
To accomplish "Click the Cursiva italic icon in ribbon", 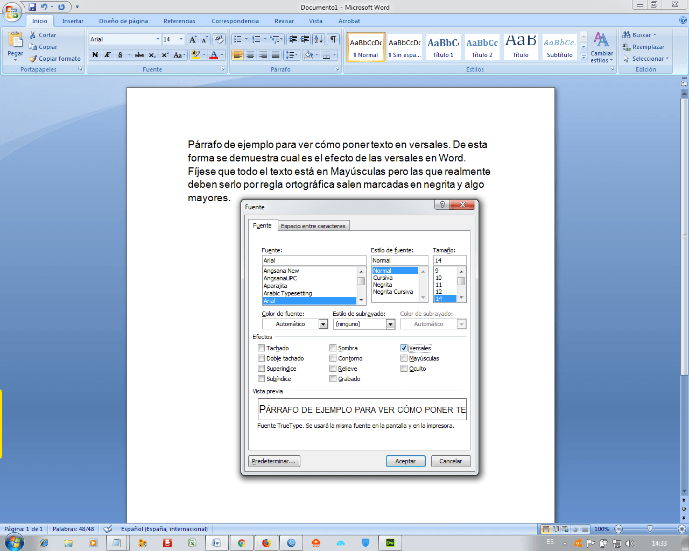I will [108, 55].
